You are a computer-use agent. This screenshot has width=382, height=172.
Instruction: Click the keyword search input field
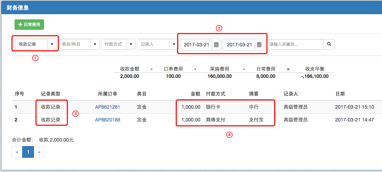tap(295, 44)
